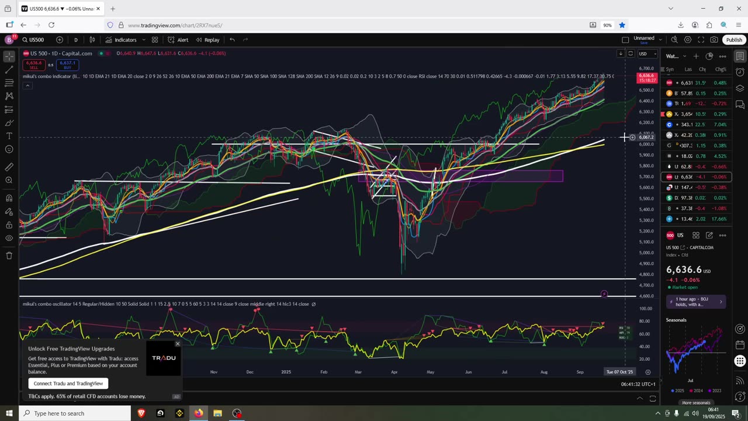Screen dimensions: 748x421
Task: Select the brush drawing tool
Action: click(x=9, y=123)
